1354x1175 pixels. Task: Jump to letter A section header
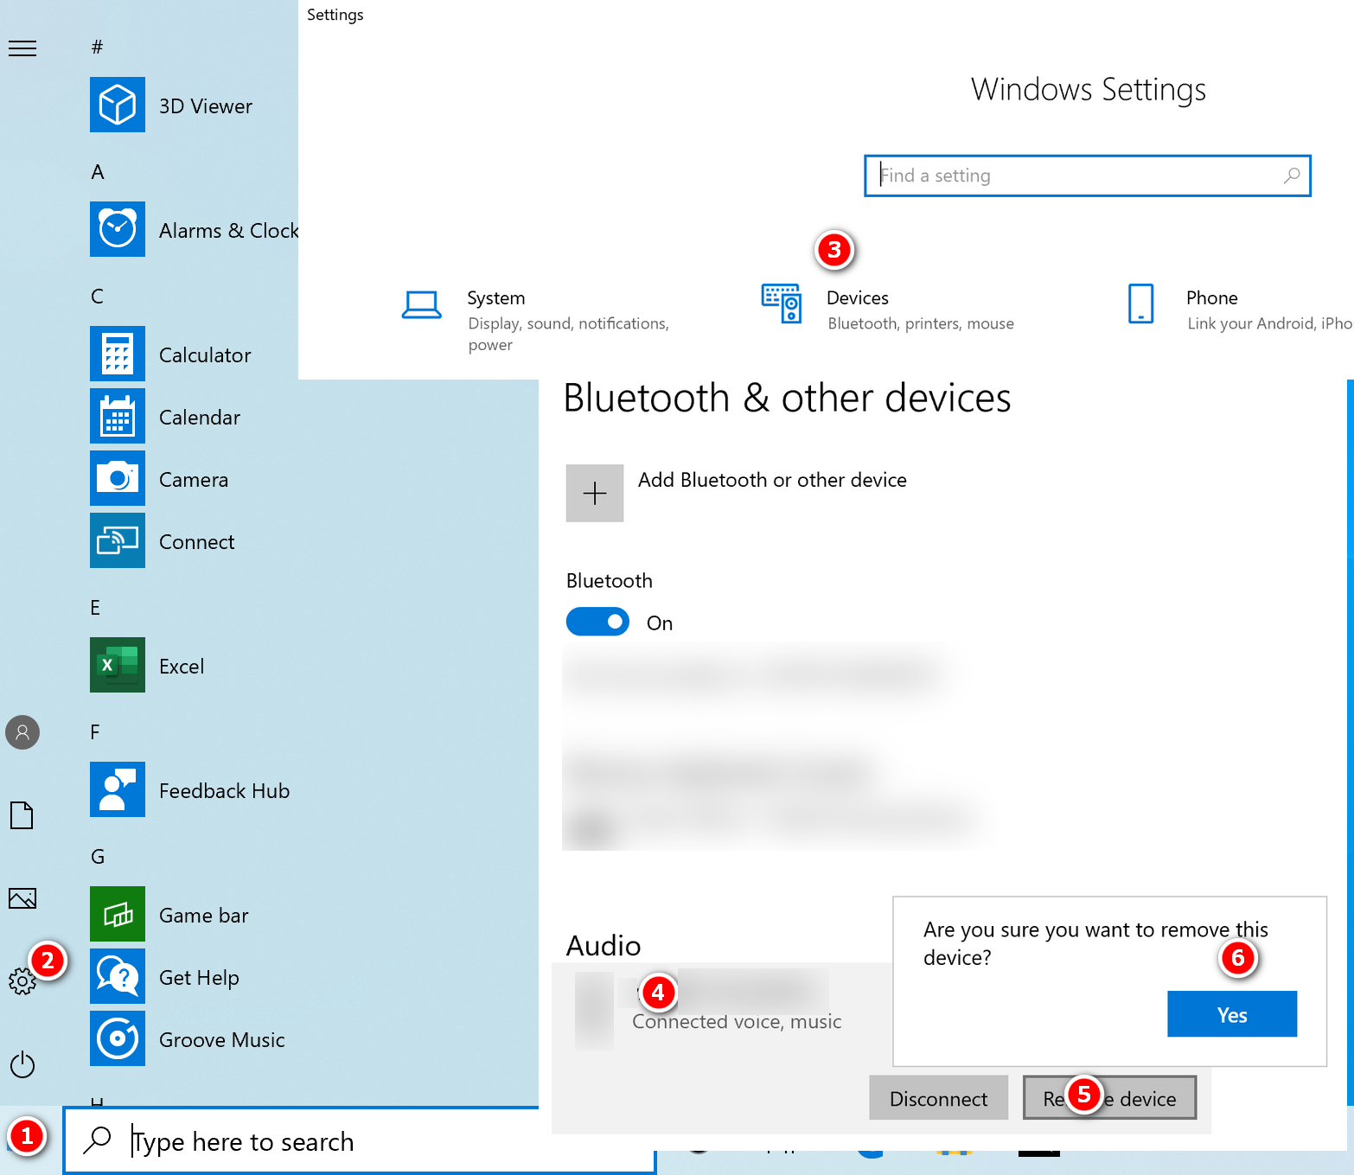click(98, 172)
